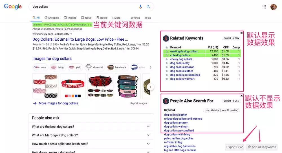This screenshot has height=153, width=282.
Task: Open the stacked leather collars thumbnail
Action: [128, 86]
